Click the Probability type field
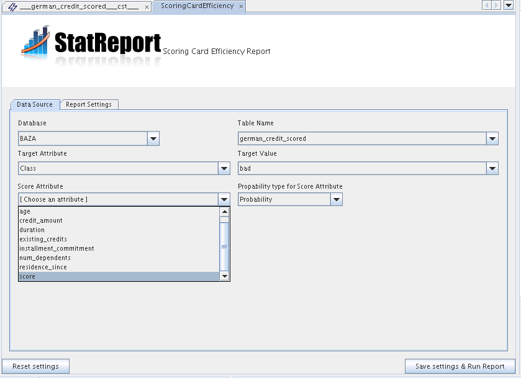521x378 pixels. [284, 199]
